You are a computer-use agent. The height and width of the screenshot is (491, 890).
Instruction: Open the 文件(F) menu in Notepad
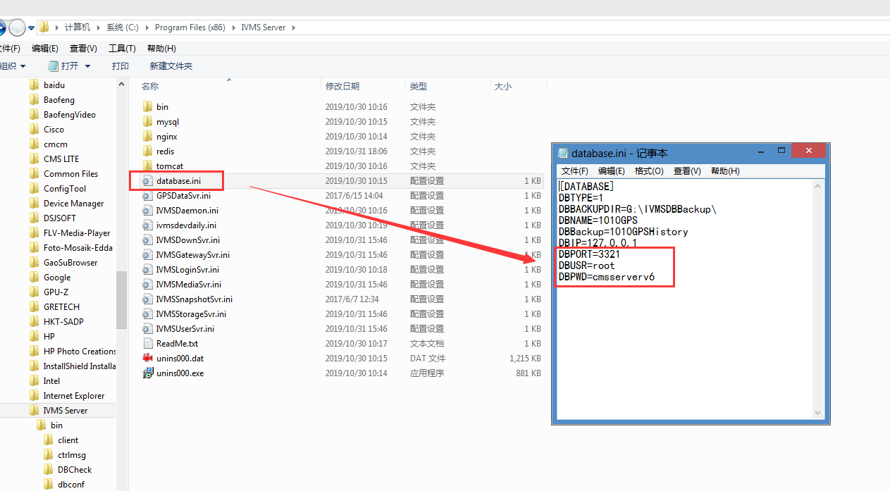[x=575, y=171]
